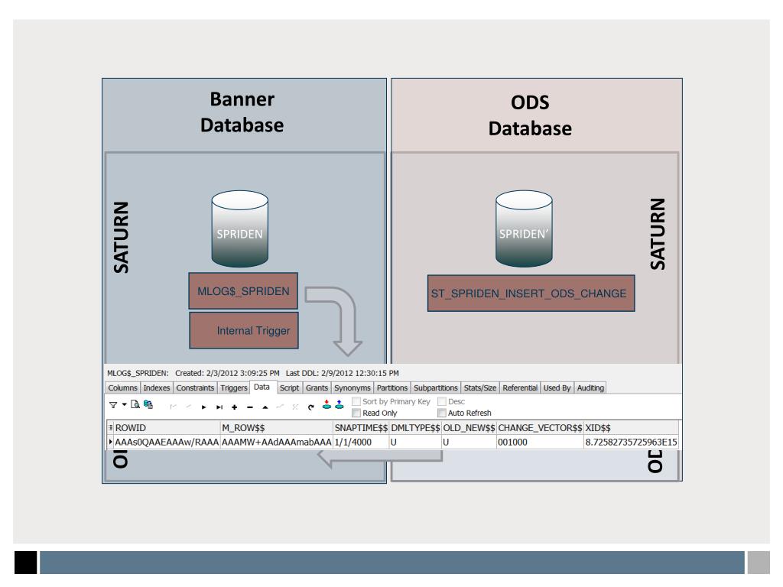Click the M_ROW$$ column header
This screenshot has height=587, width=783.
coord(277,428)
